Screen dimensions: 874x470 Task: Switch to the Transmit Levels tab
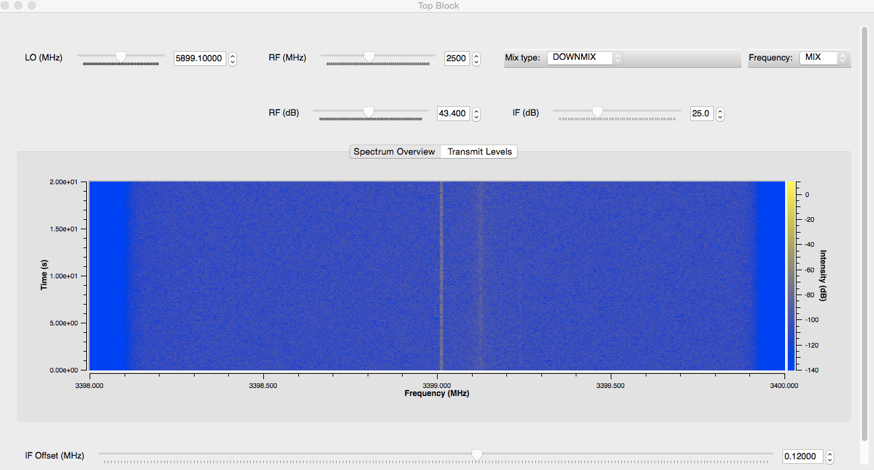point(479,151)
